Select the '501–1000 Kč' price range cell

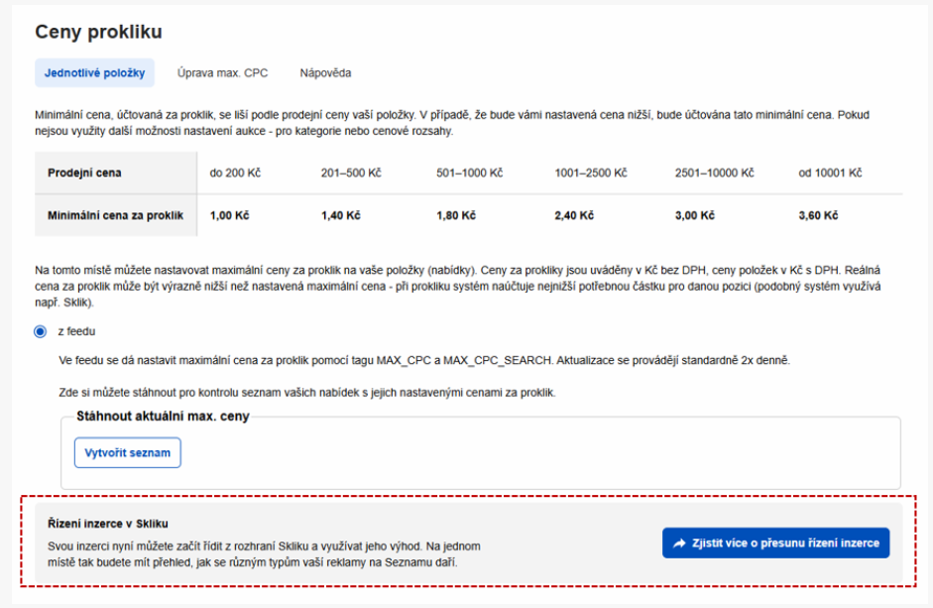(x=470, y=174)
